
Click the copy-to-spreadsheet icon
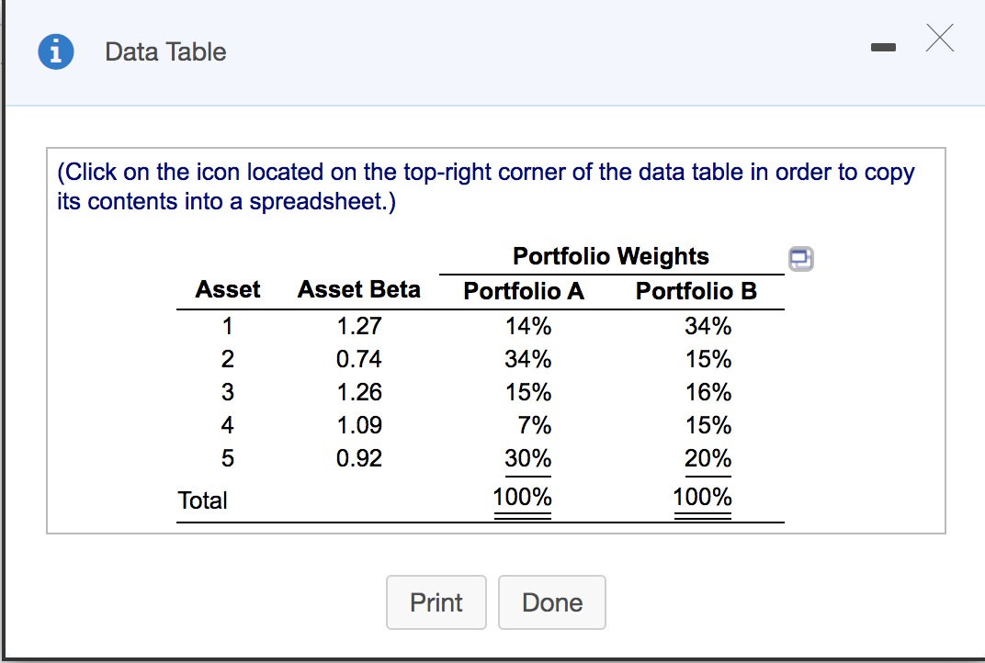click(x=800, y=260)
